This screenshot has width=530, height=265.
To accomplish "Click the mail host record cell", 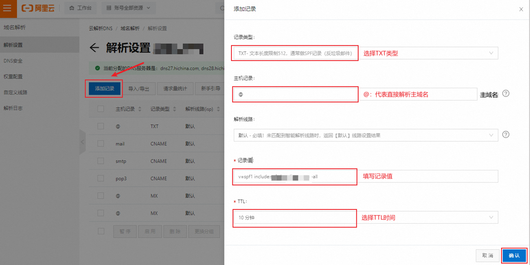I will [120, 144].
